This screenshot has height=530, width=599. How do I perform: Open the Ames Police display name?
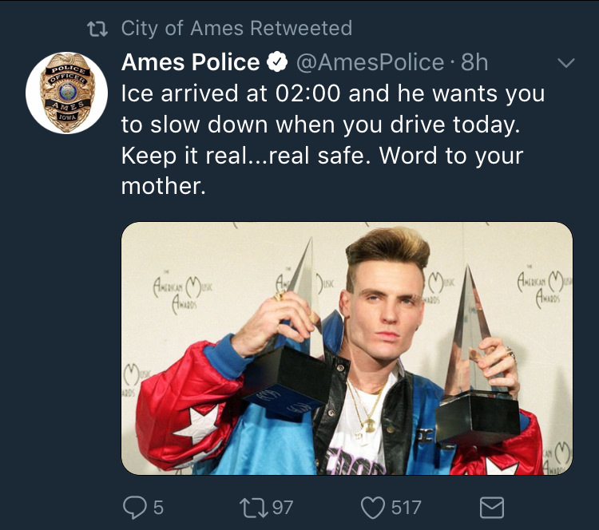pos(190,62)
